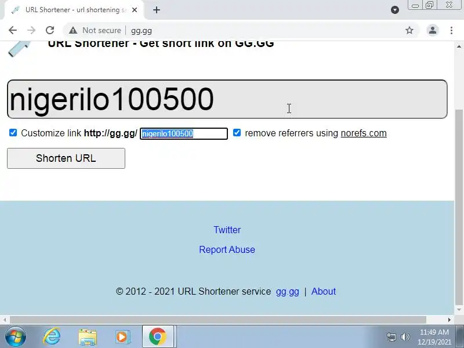This screenshot has width=464, height=348.
Task: Click the URL Shortener page heading
Action: pyautogui.click(x=161, y=44)
